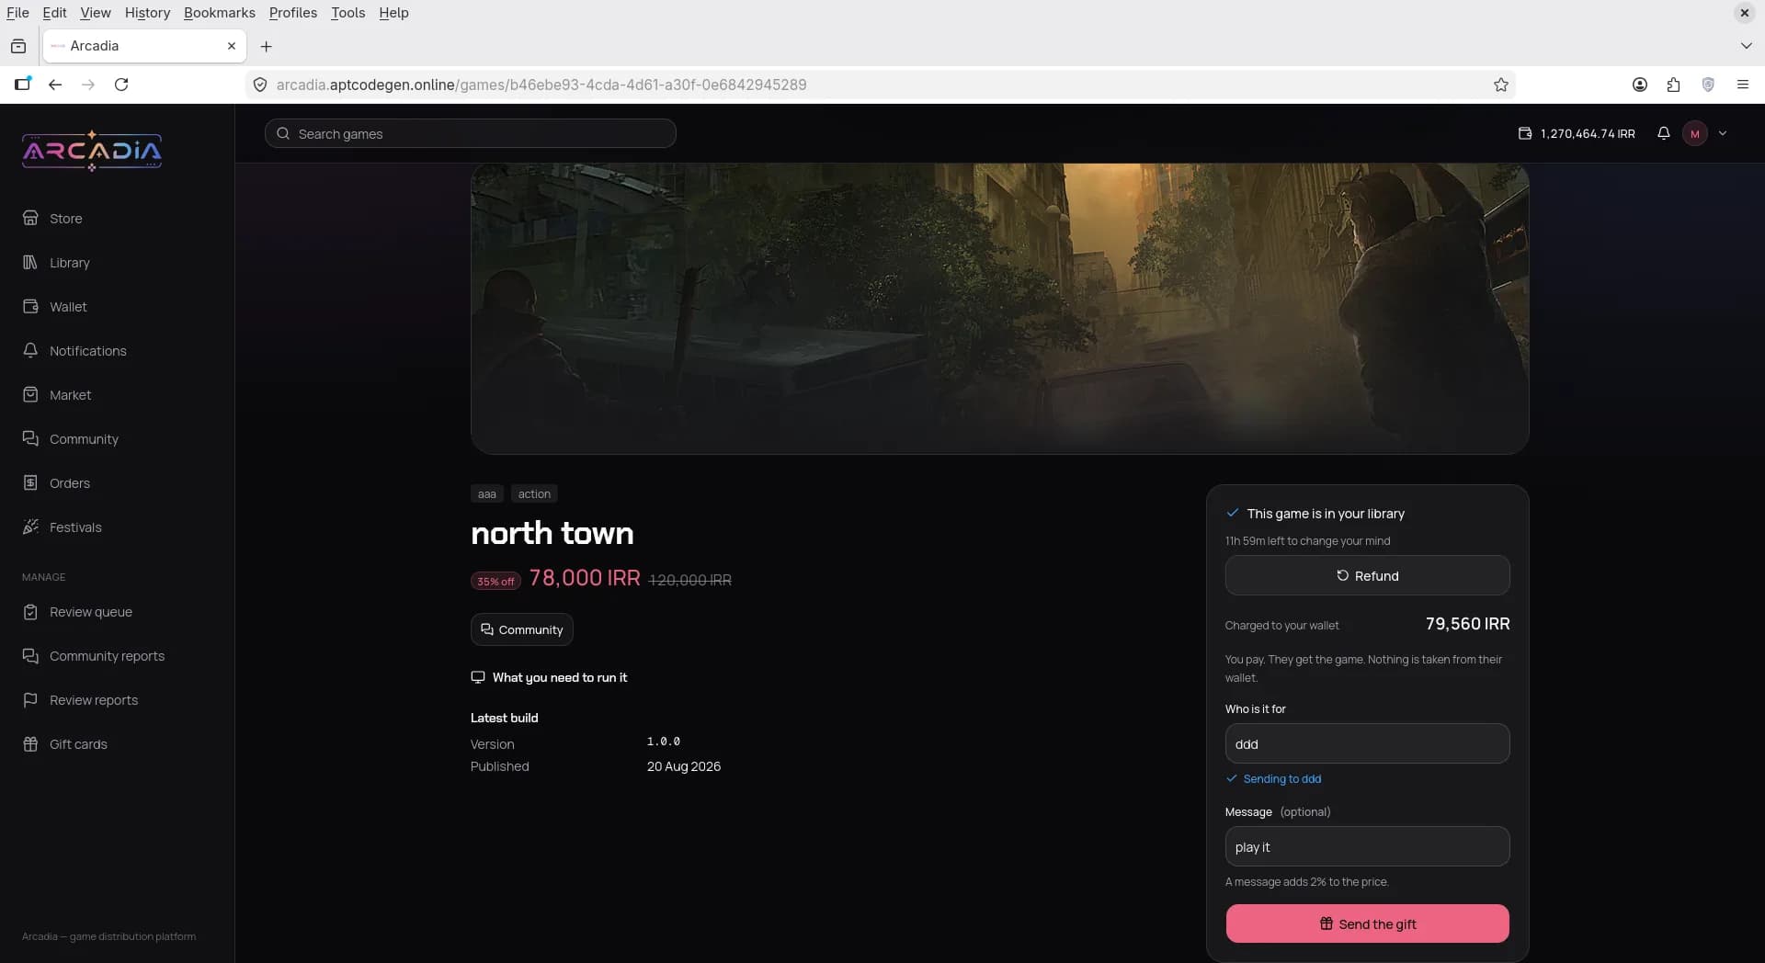Click the notification bell in header
1765x963 pixels.
[x=1663, y=133]
